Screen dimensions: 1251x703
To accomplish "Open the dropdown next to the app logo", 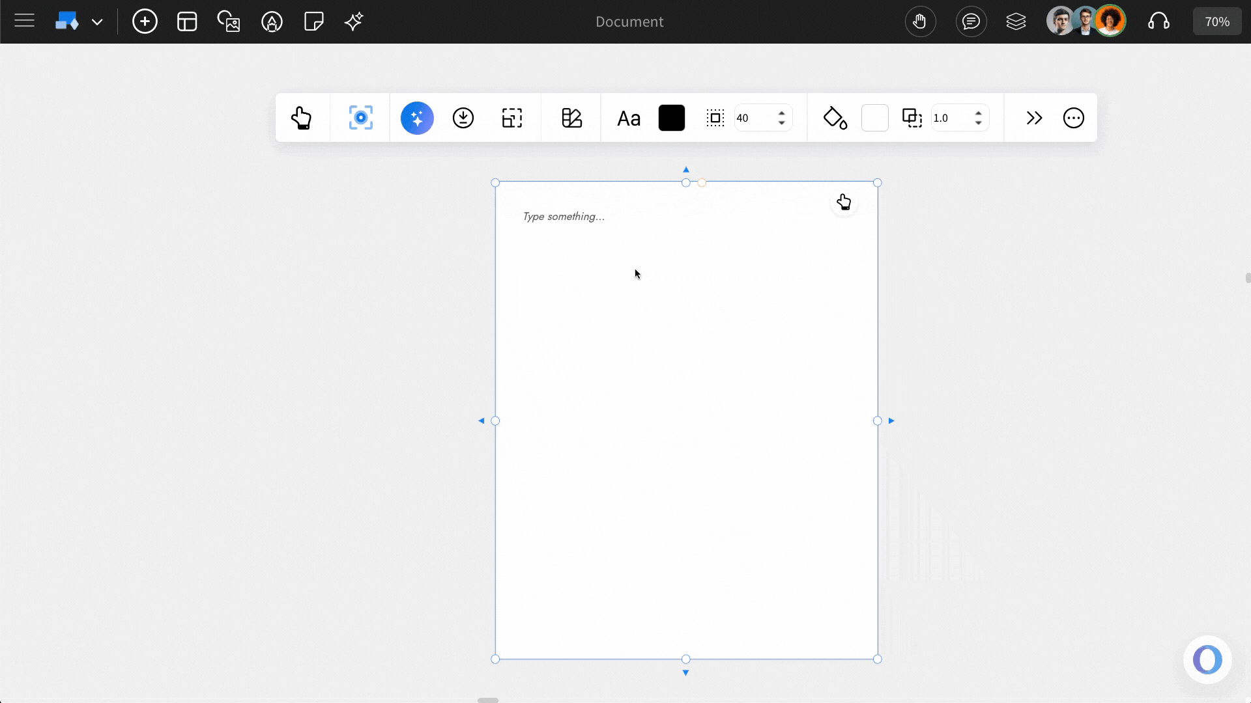I will click(98, 21).
